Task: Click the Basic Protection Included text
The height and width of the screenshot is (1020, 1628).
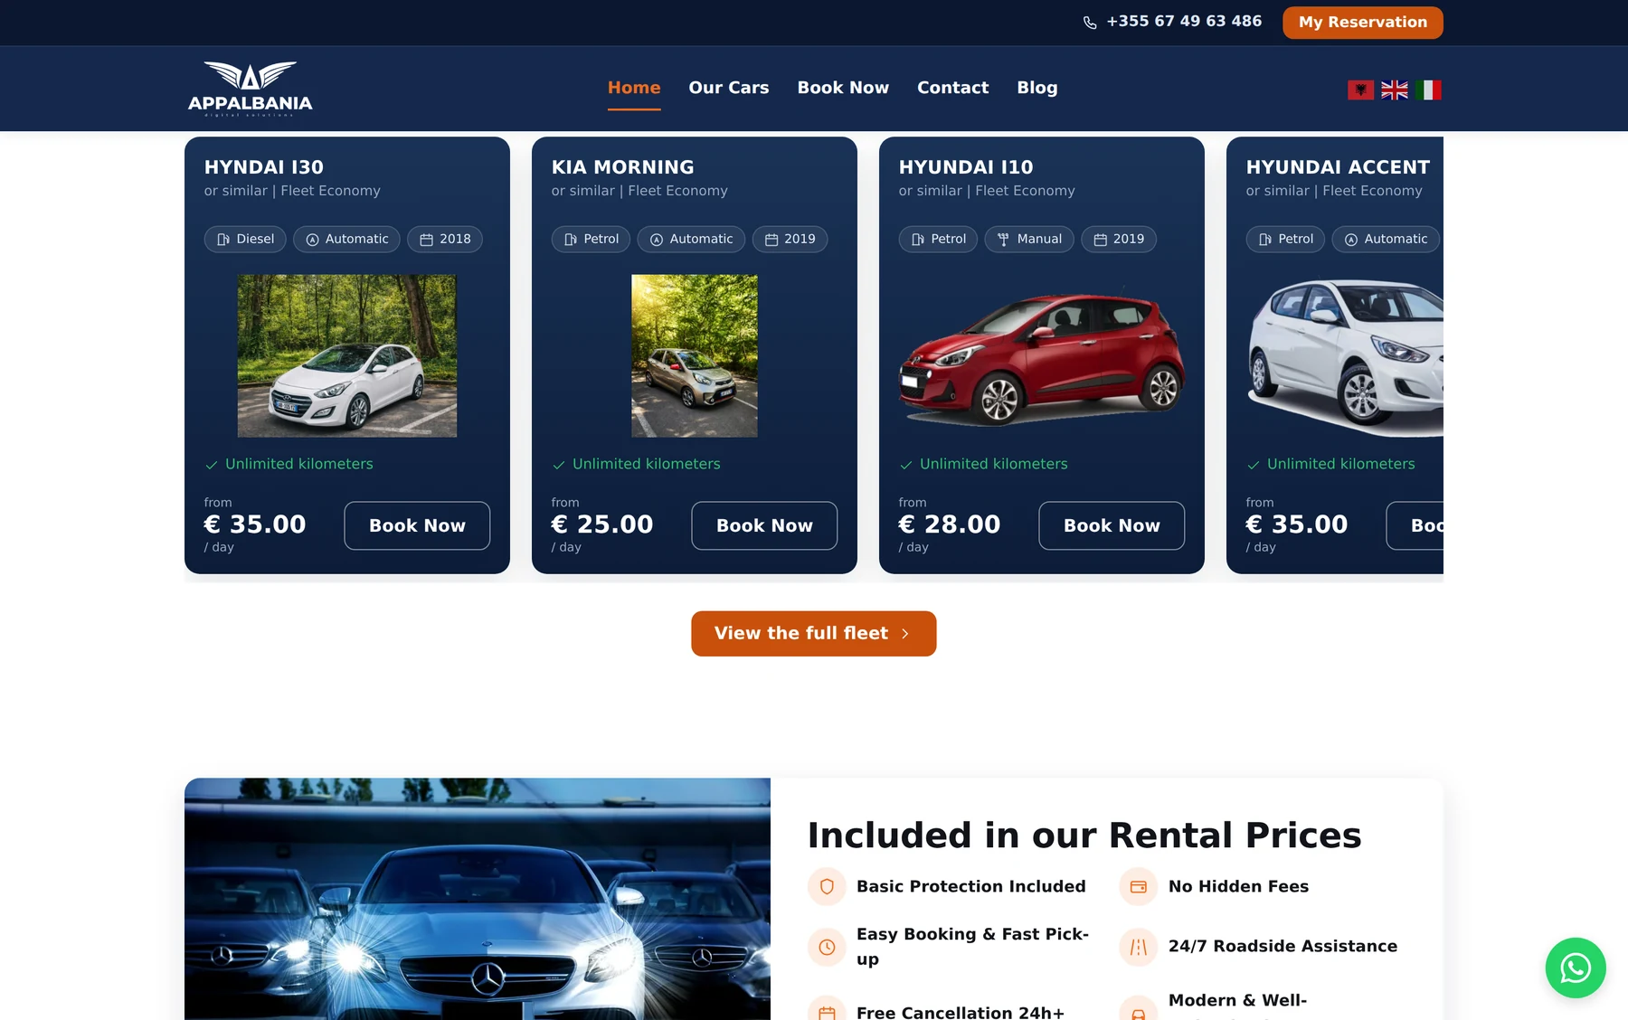Action: coord(971,887)
